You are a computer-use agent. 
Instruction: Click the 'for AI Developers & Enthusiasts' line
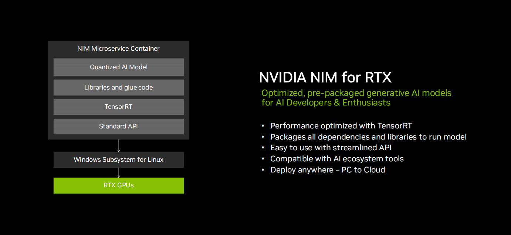(326, 103)
